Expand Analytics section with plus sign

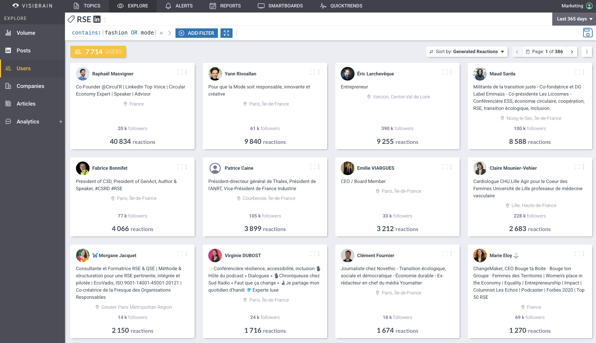(x=61, y=122)
